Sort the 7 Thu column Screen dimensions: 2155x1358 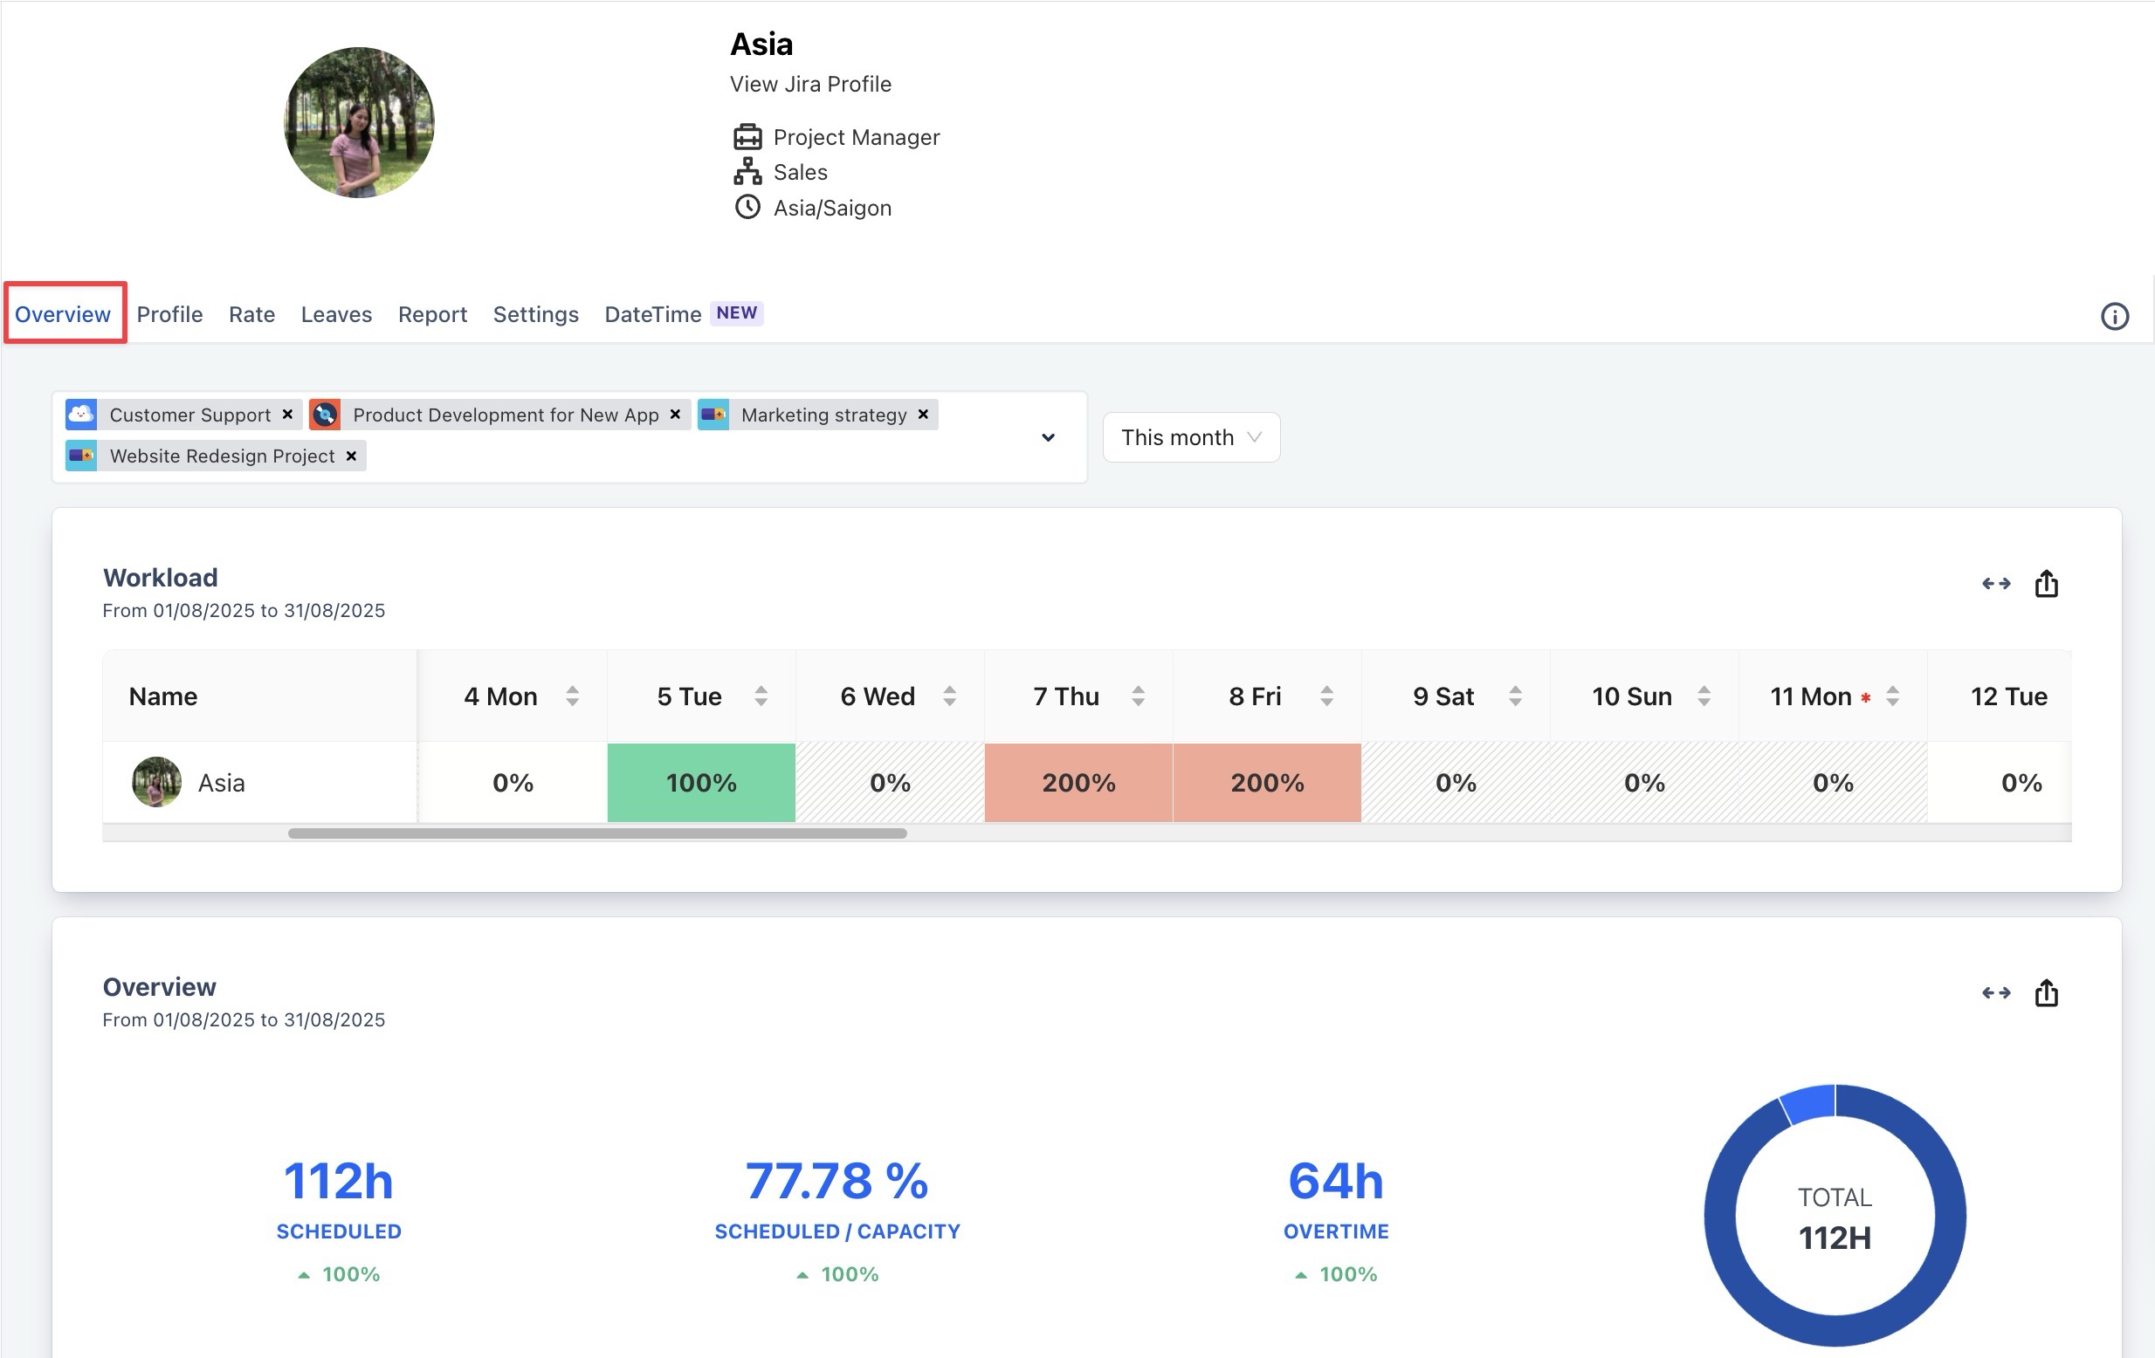1138,696
